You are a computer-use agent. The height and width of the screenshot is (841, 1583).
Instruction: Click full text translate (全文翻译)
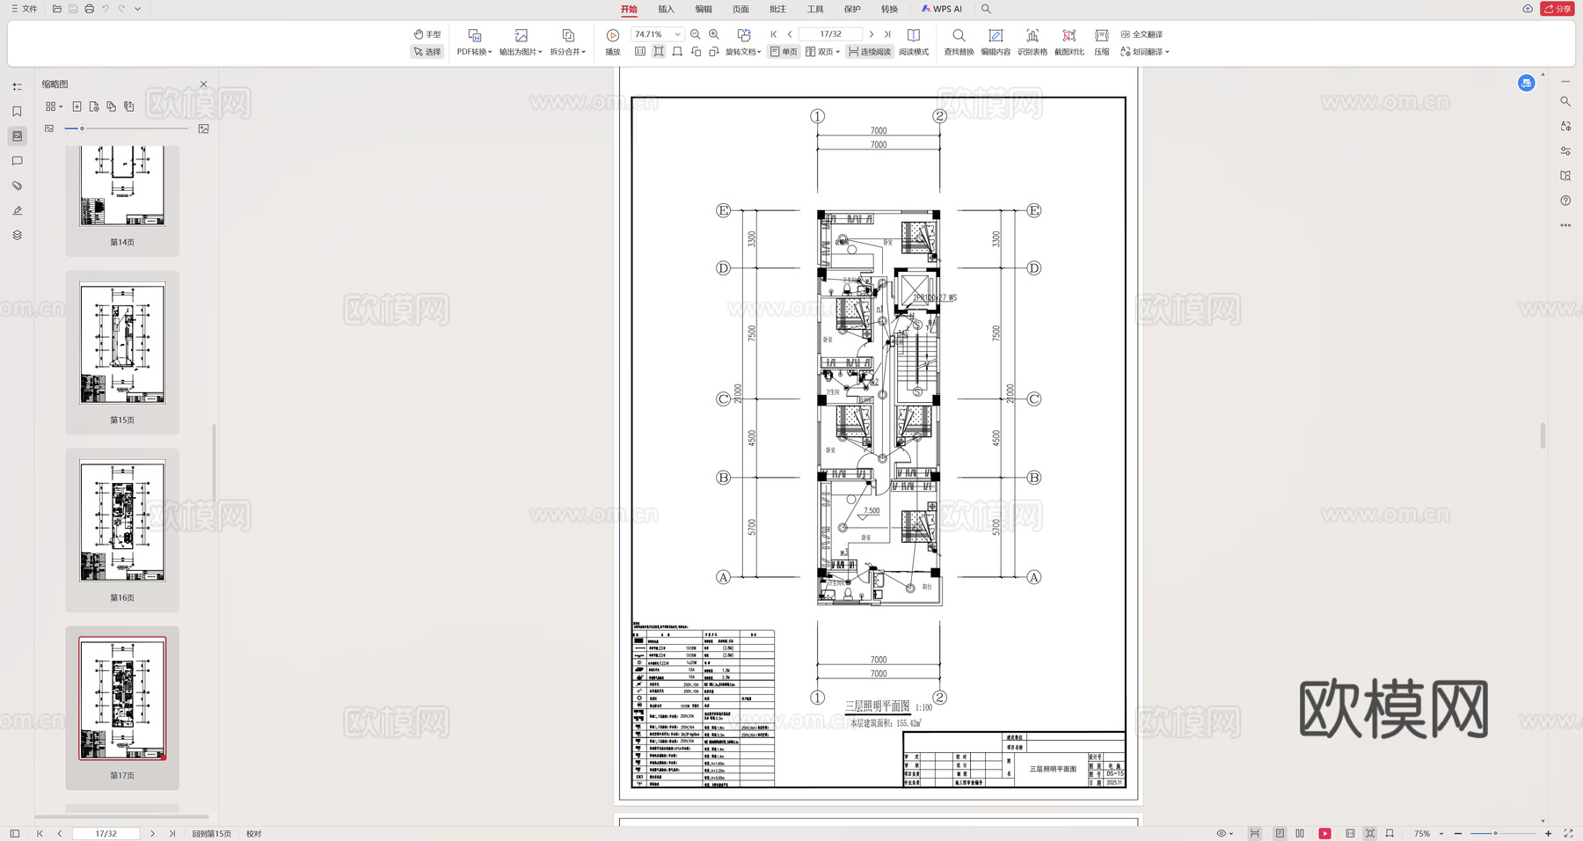pyautogui.click(x=1142, y=34)
